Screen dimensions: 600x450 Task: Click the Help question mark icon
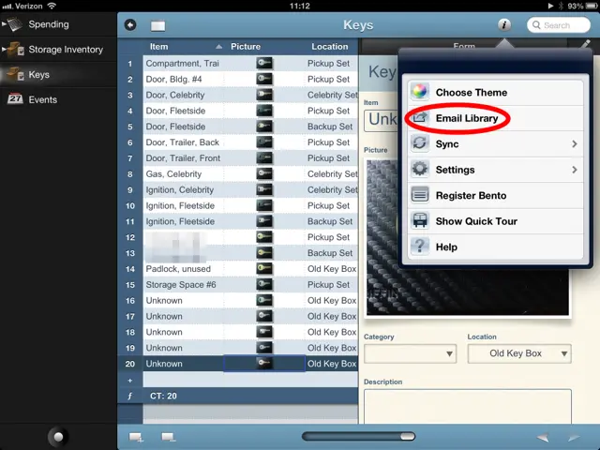(419, 247)
